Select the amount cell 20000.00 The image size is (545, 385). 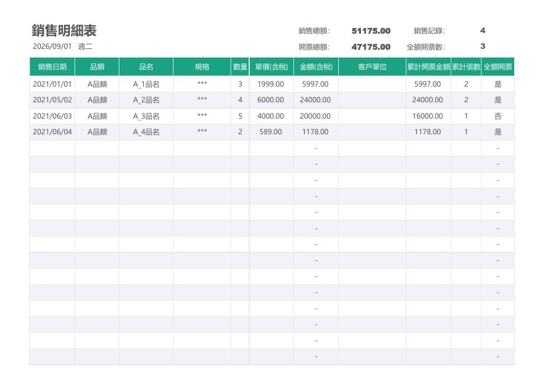click(315, 116)
